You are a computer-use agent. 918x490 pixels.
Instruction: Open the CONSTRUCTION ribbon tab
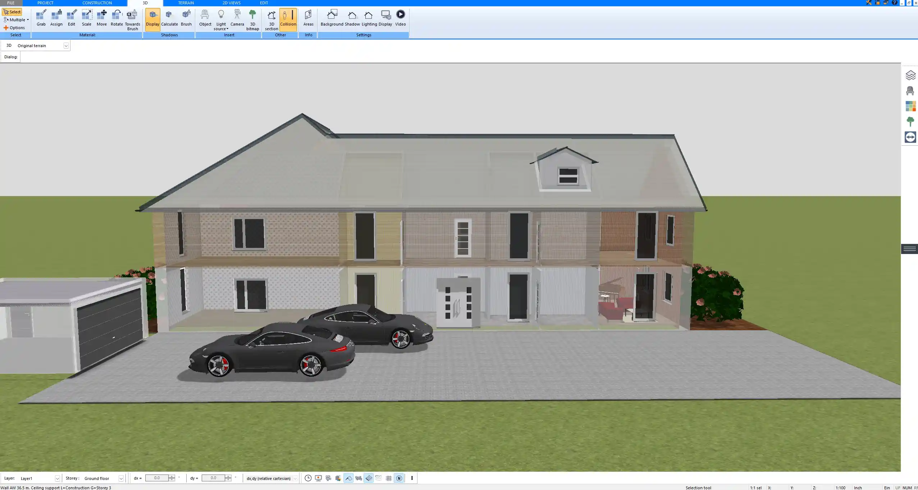coord(96,3)
